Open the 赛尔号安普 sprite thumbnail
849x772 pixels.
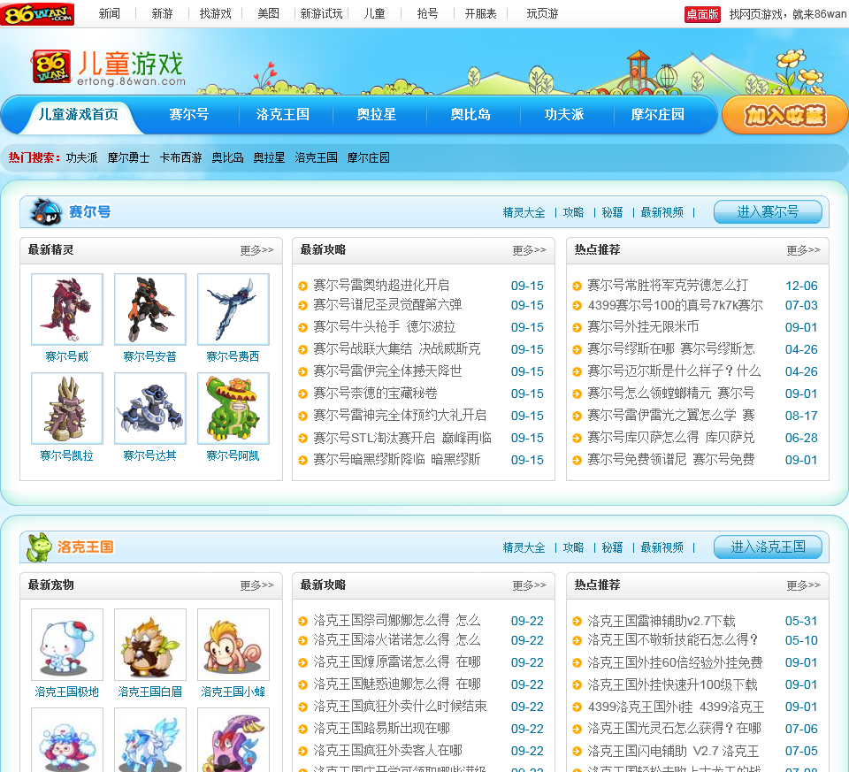coord(150,310)
